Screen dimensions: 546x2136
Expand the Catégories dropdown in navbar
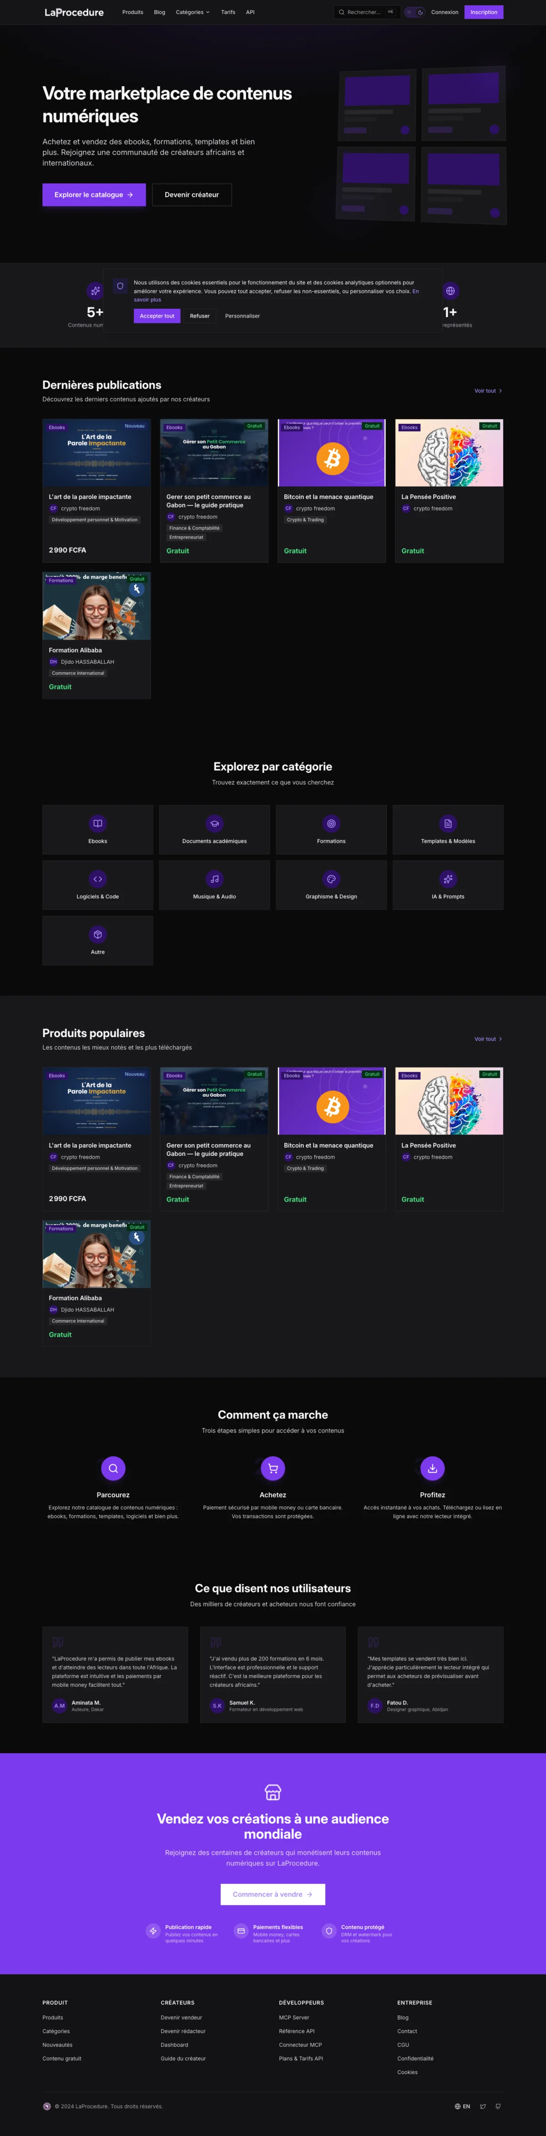click(x=192, y=12)
